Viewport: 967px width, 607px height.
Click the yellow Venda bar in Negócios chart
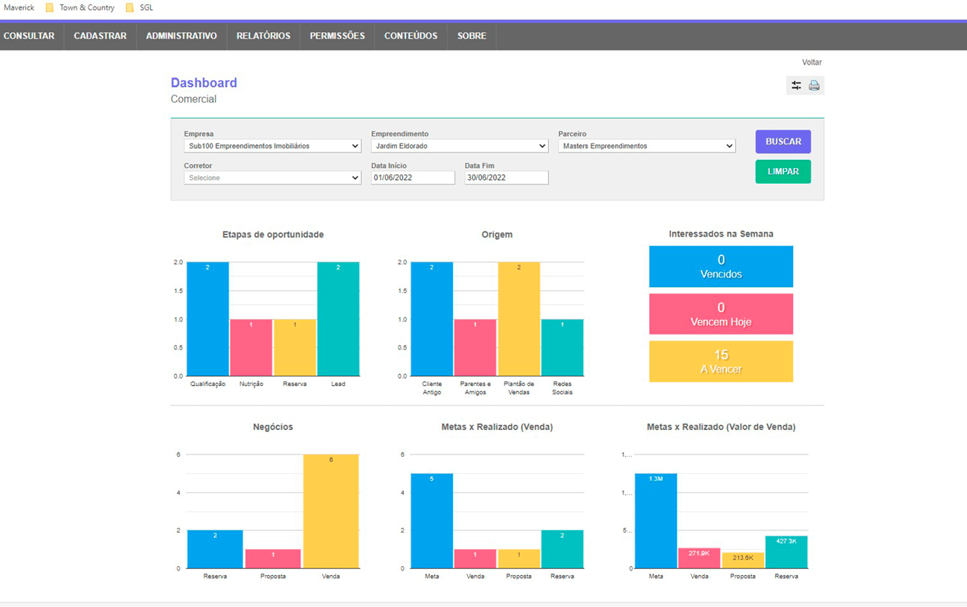click(x=331, y=513)
